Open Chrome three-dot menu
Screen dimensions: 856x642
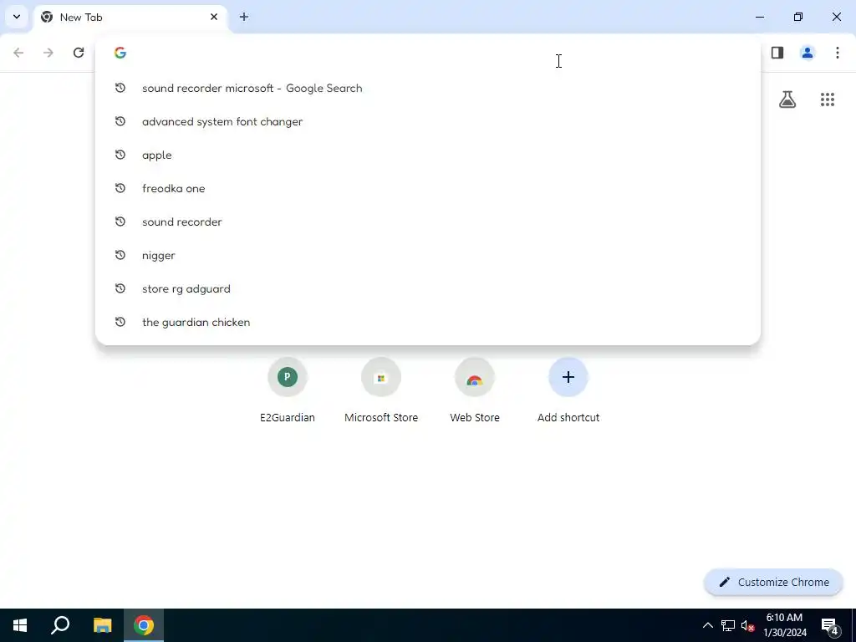[838, 53]
